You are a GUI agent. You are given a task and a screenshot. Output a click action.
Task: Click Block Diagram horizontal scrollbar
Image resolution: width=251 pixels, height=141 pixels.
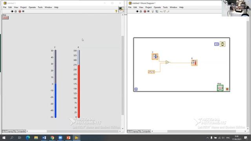coord(202,131)
